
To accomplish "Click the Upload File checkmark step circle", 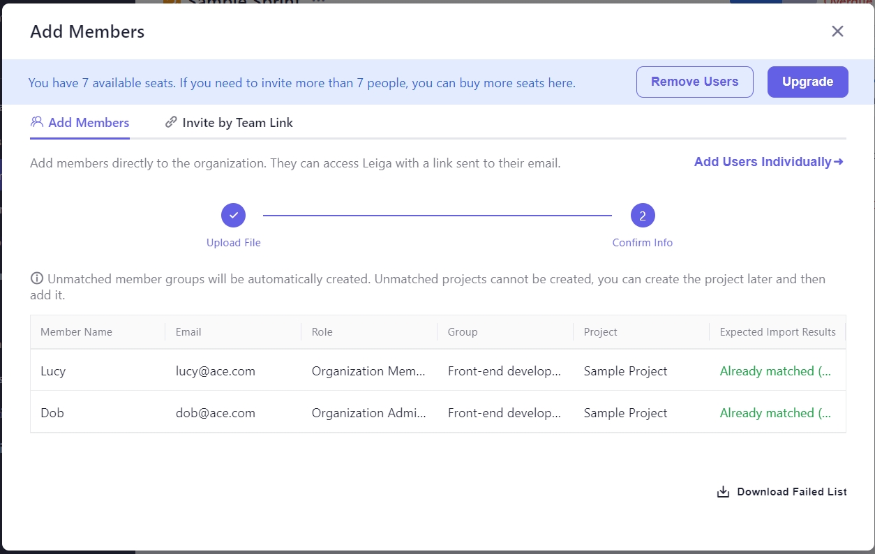I will pos(233,216).
